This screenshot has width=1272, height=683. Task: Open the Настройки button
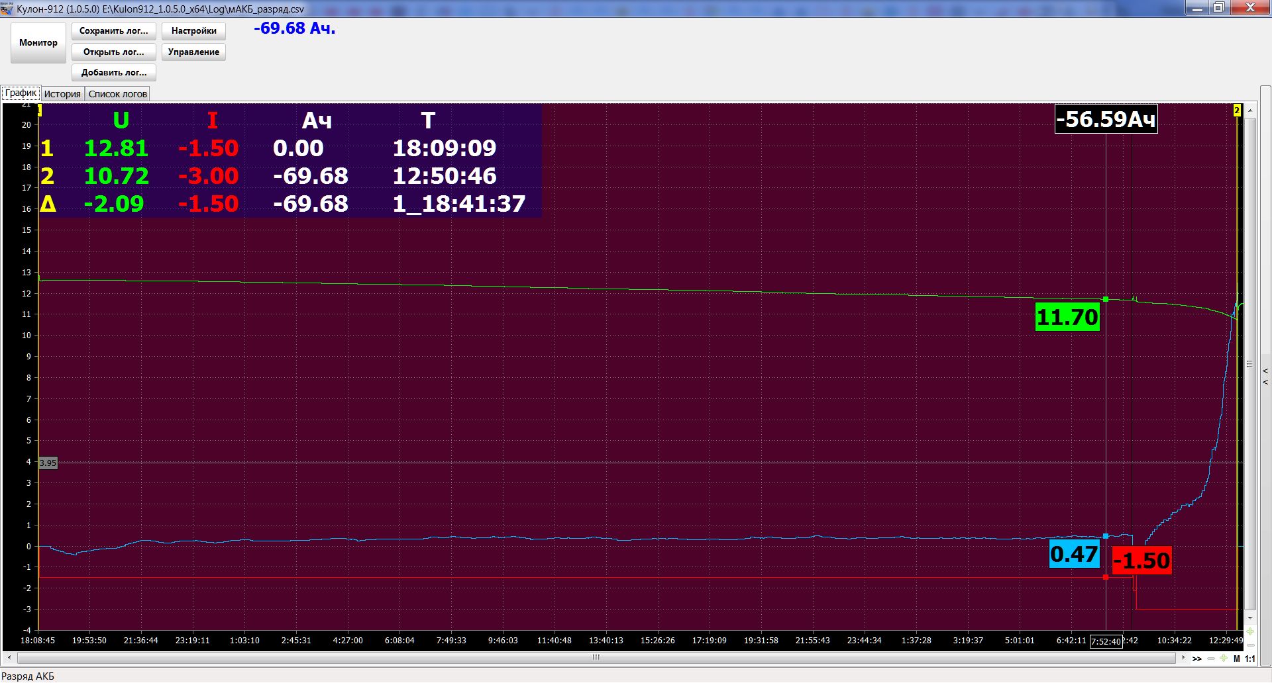click(x=193, y=31)
